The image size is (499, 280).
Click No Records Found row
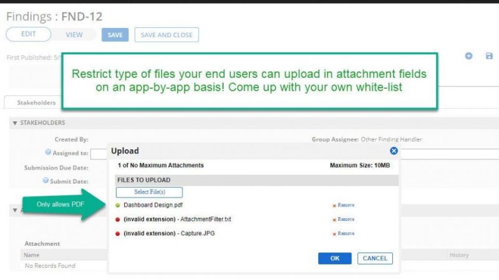(51, 266)
